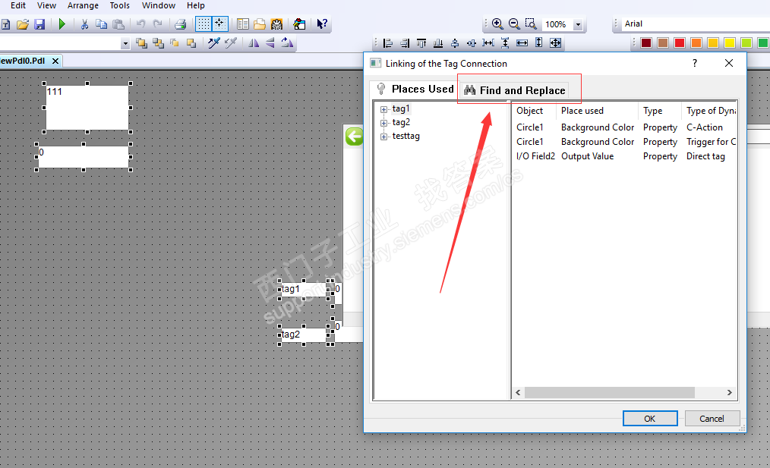Viewport: 770px width, 468px height.
Task: Click the green back arrow button
Action: point(354,137)
